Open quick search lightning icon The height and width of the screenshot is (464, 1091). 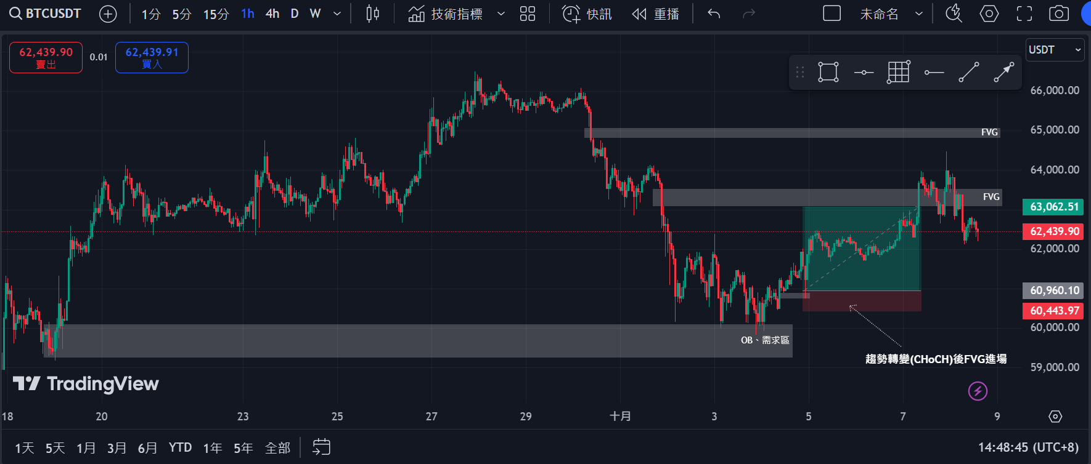pyautogui.click(x=954, y=14)
